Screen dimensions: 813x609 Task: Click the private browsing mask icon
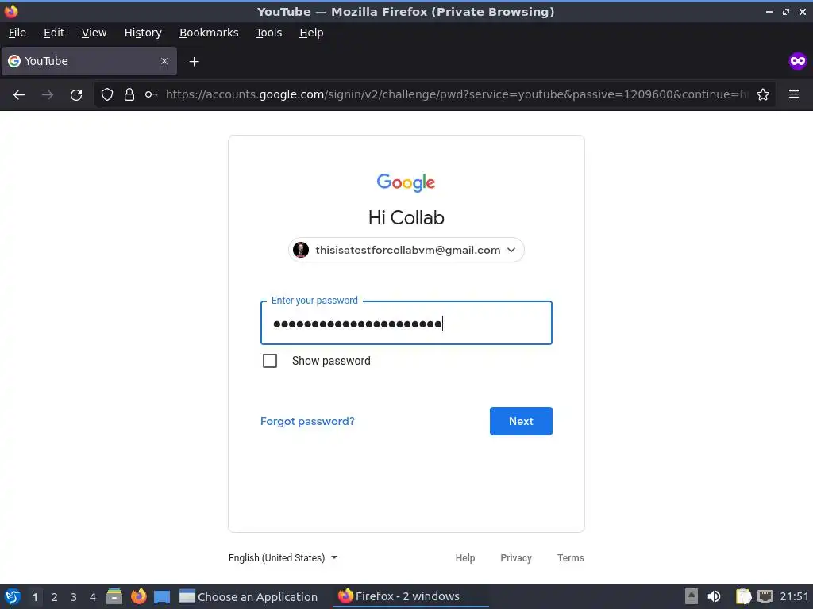pyautogui.click(x=797, y=61)
